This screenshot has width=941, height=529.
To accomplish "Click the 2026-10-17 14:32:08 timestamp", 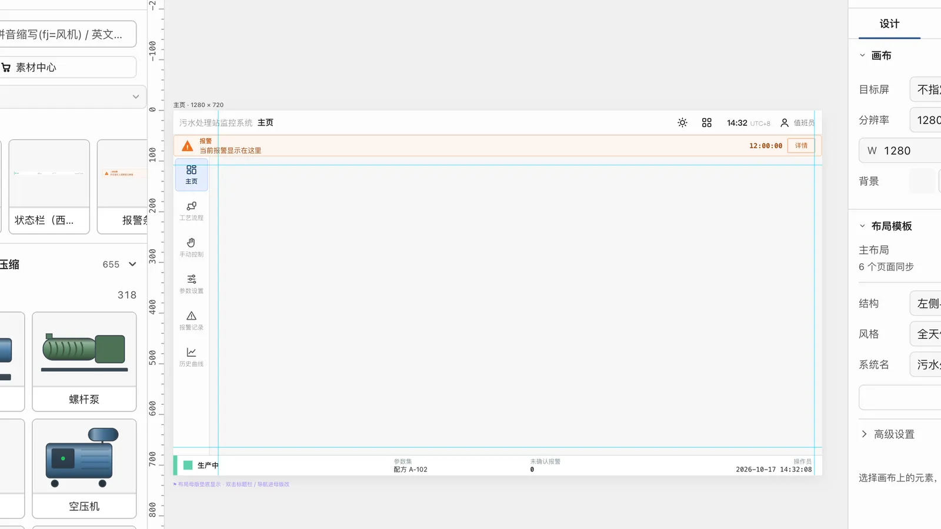I will click(773, 470).
